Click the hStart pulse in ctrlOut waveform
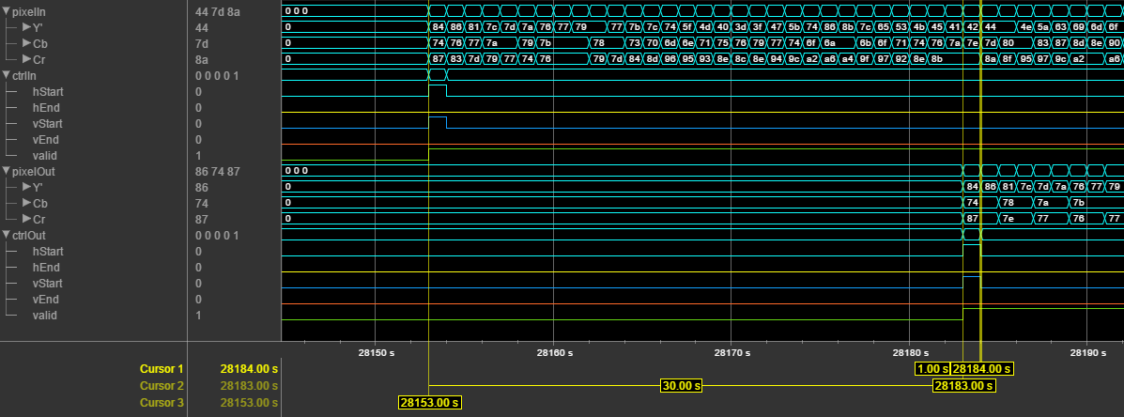 pos(971,250)
